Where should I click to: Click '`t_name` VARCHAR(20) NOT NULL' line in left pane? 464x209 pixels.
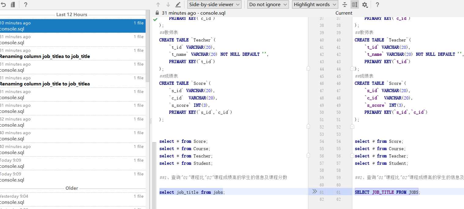click(219, 54)
